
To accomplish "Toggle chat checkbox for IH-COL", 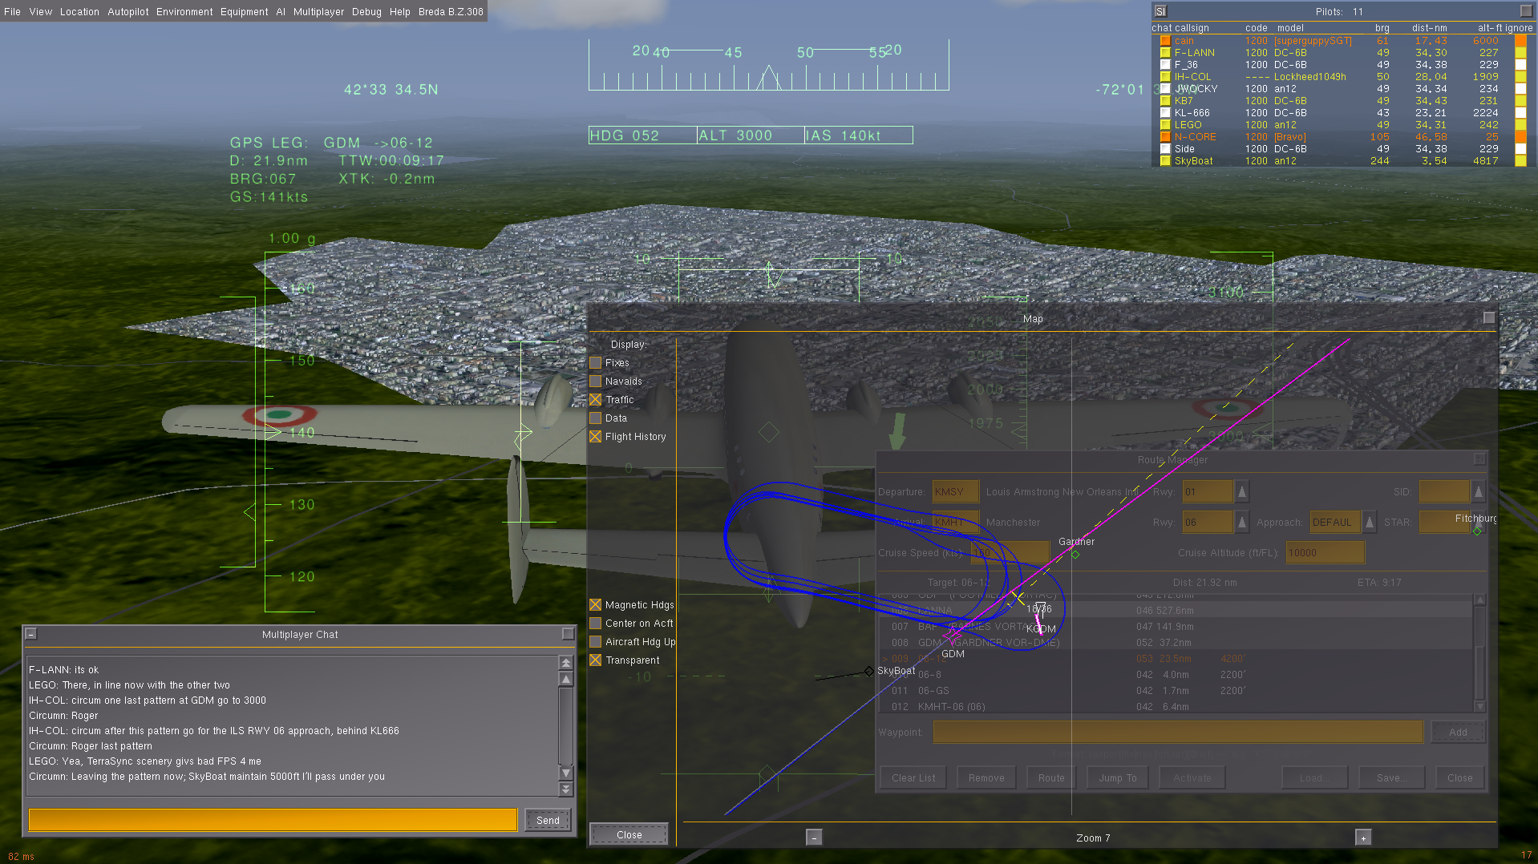I will (x=1165, y=77).
